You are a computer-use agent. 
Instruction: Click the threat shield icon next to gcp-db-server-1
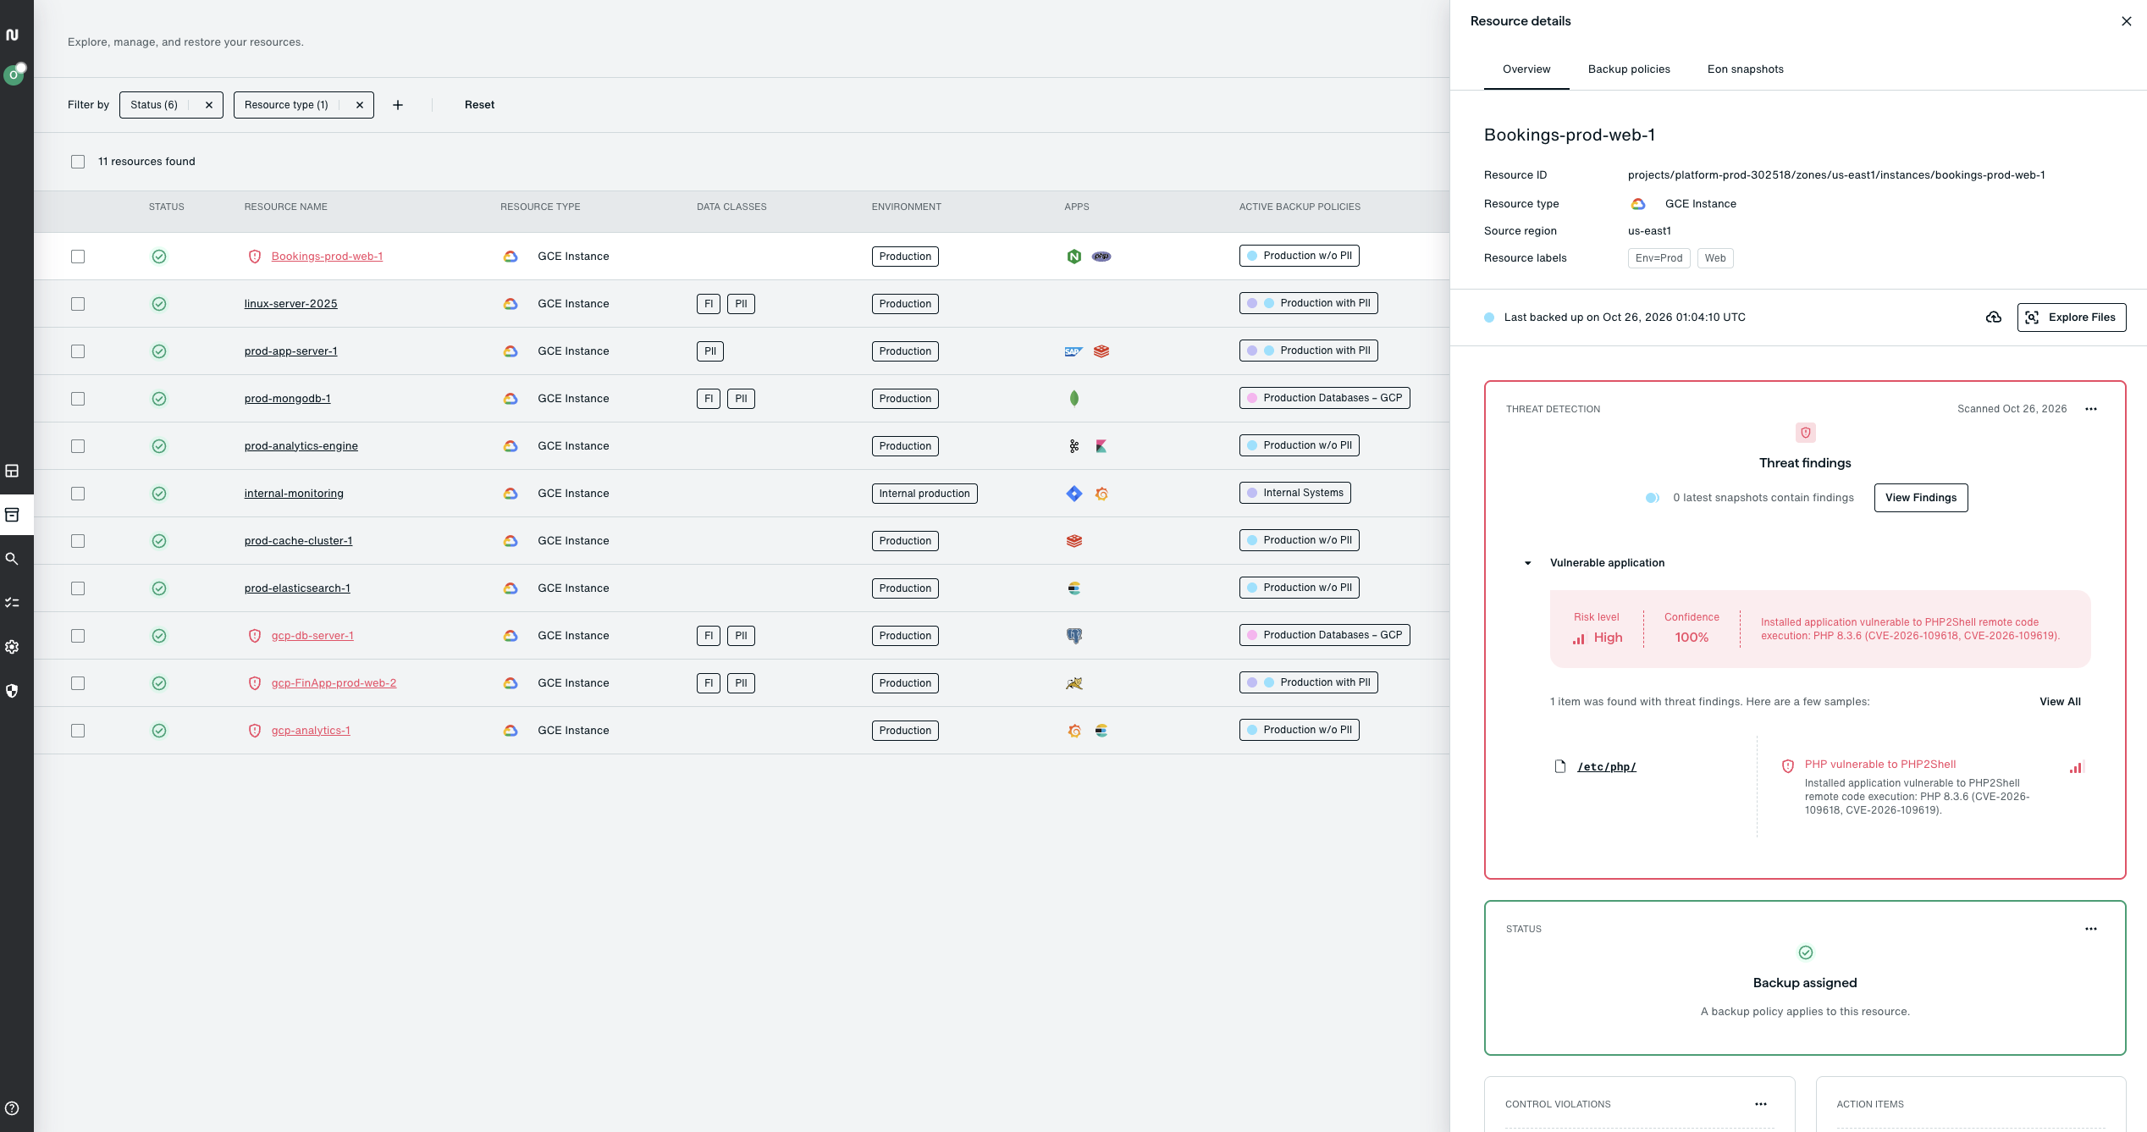click(x=255, y=636)
